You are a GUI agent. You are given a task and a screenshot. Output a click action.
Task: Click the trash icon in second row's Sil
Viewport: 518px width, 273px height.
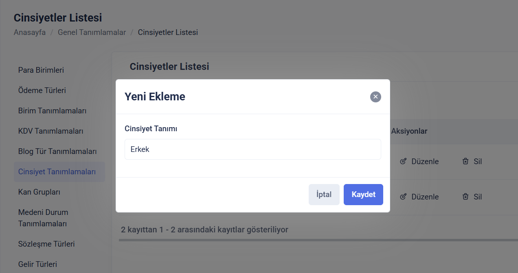465,197
